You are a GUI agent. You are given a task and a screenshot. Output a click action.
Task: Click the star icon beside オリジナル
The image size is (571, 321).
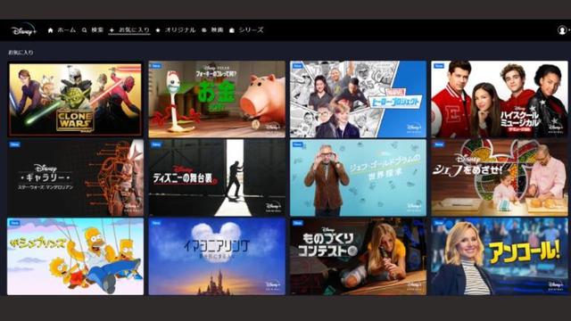coord(158,30)
